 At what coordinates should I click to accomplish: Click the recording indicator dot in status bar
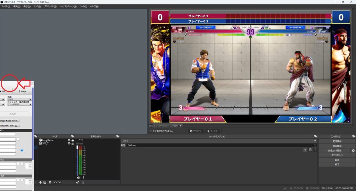[307, 188]
